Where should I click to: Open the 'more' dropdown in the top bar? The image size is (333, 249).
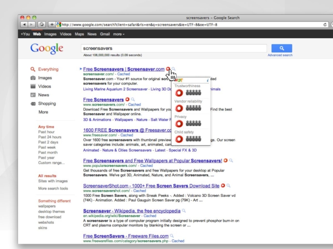click(119, 34)
